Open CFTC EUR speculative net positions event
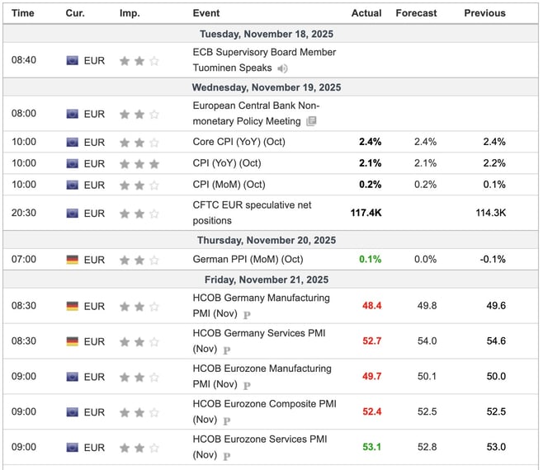The height and width of the screenshot is (470, 543). 252,213
